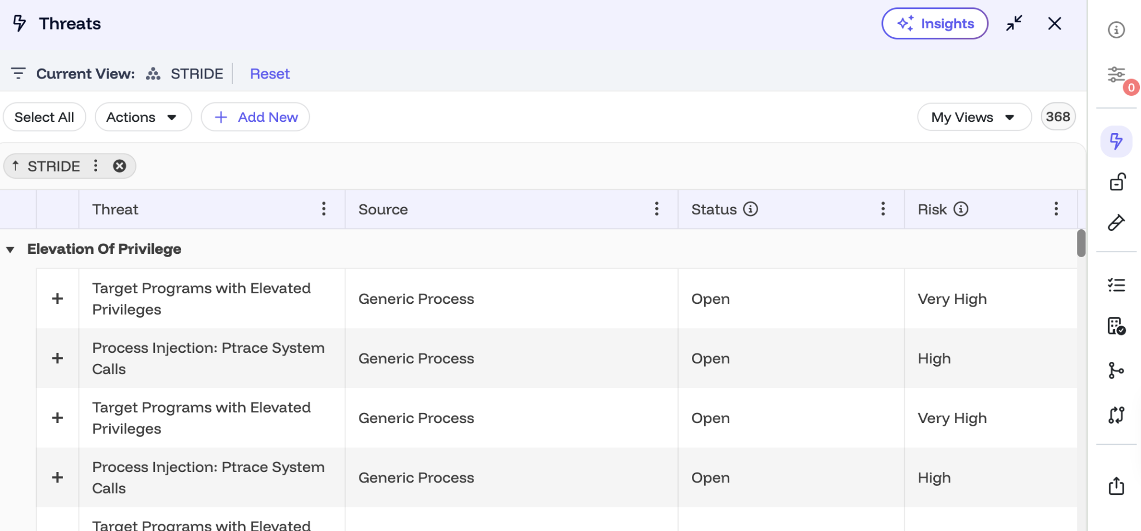Image resolution: width=1141 pixels, height=531 pixels.
Task: Click Select All threats
Action: tap(44, 117)
